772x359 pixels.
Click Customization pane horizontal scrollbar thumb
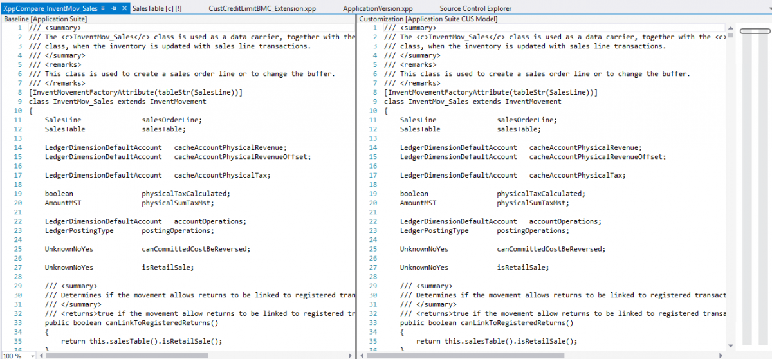click(463, 355)
